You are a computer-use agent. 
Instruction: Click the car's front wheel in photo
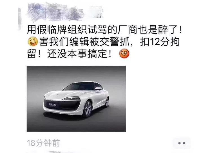pyautogui.click(x=88, y=109)
